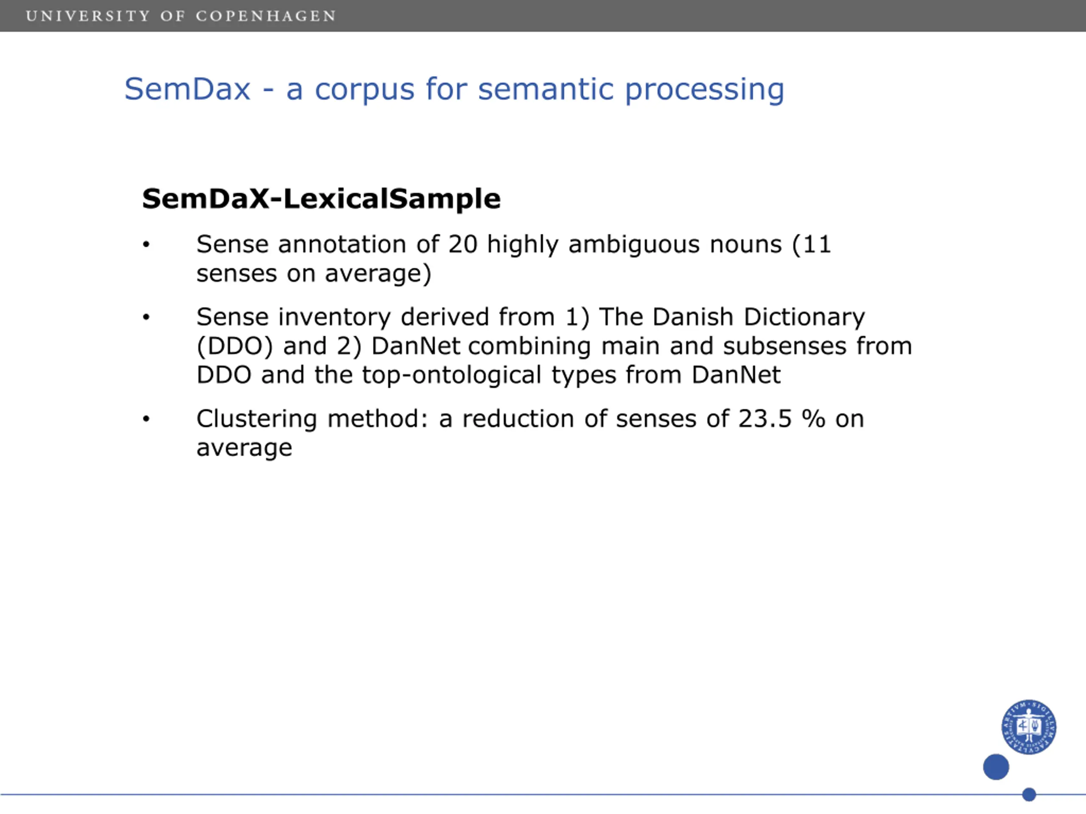Click the text 'Clustering method: a reduction of senses'

pyautogui.click(x=446, y=419)
